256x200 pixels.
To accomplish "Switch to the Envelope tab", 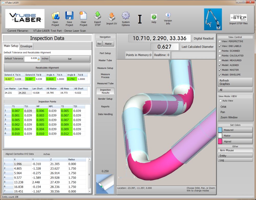I will 26,46.
